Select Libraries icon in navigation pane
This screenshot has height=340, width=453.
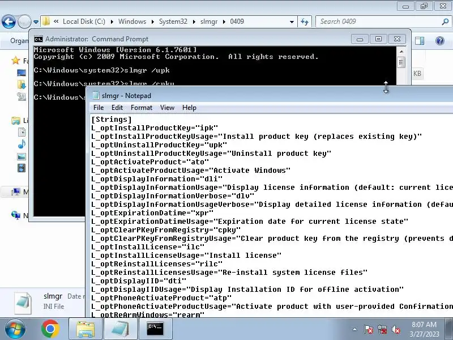[16, 120]
